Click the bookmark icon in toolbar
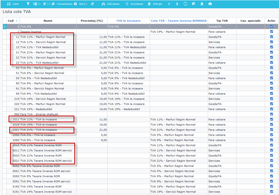The image size is (279, 195). pyautogui.click(x=44, y=4)
